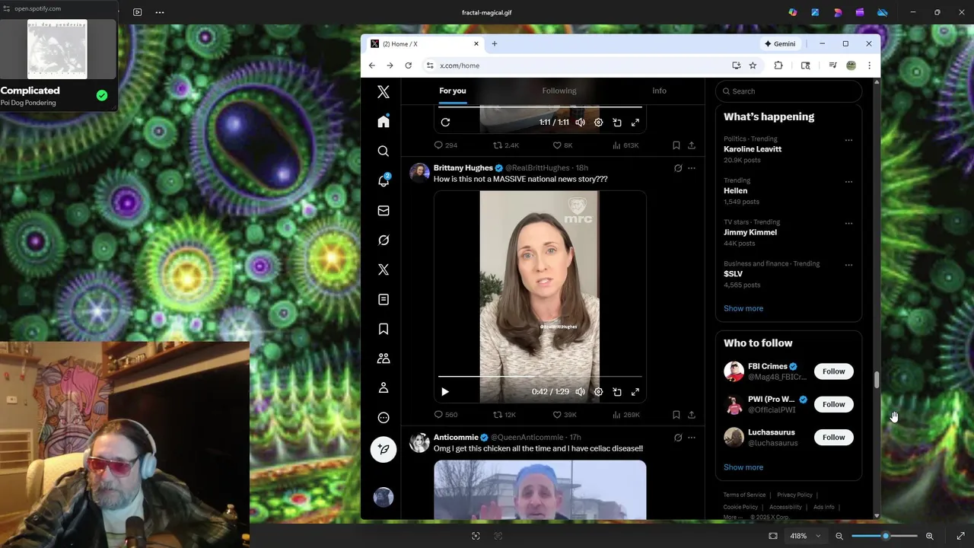Mute audio on Brittany Hughes video
Image resolution: width=974 pixels, height=548 pixels.
click(x=580, y=392)
